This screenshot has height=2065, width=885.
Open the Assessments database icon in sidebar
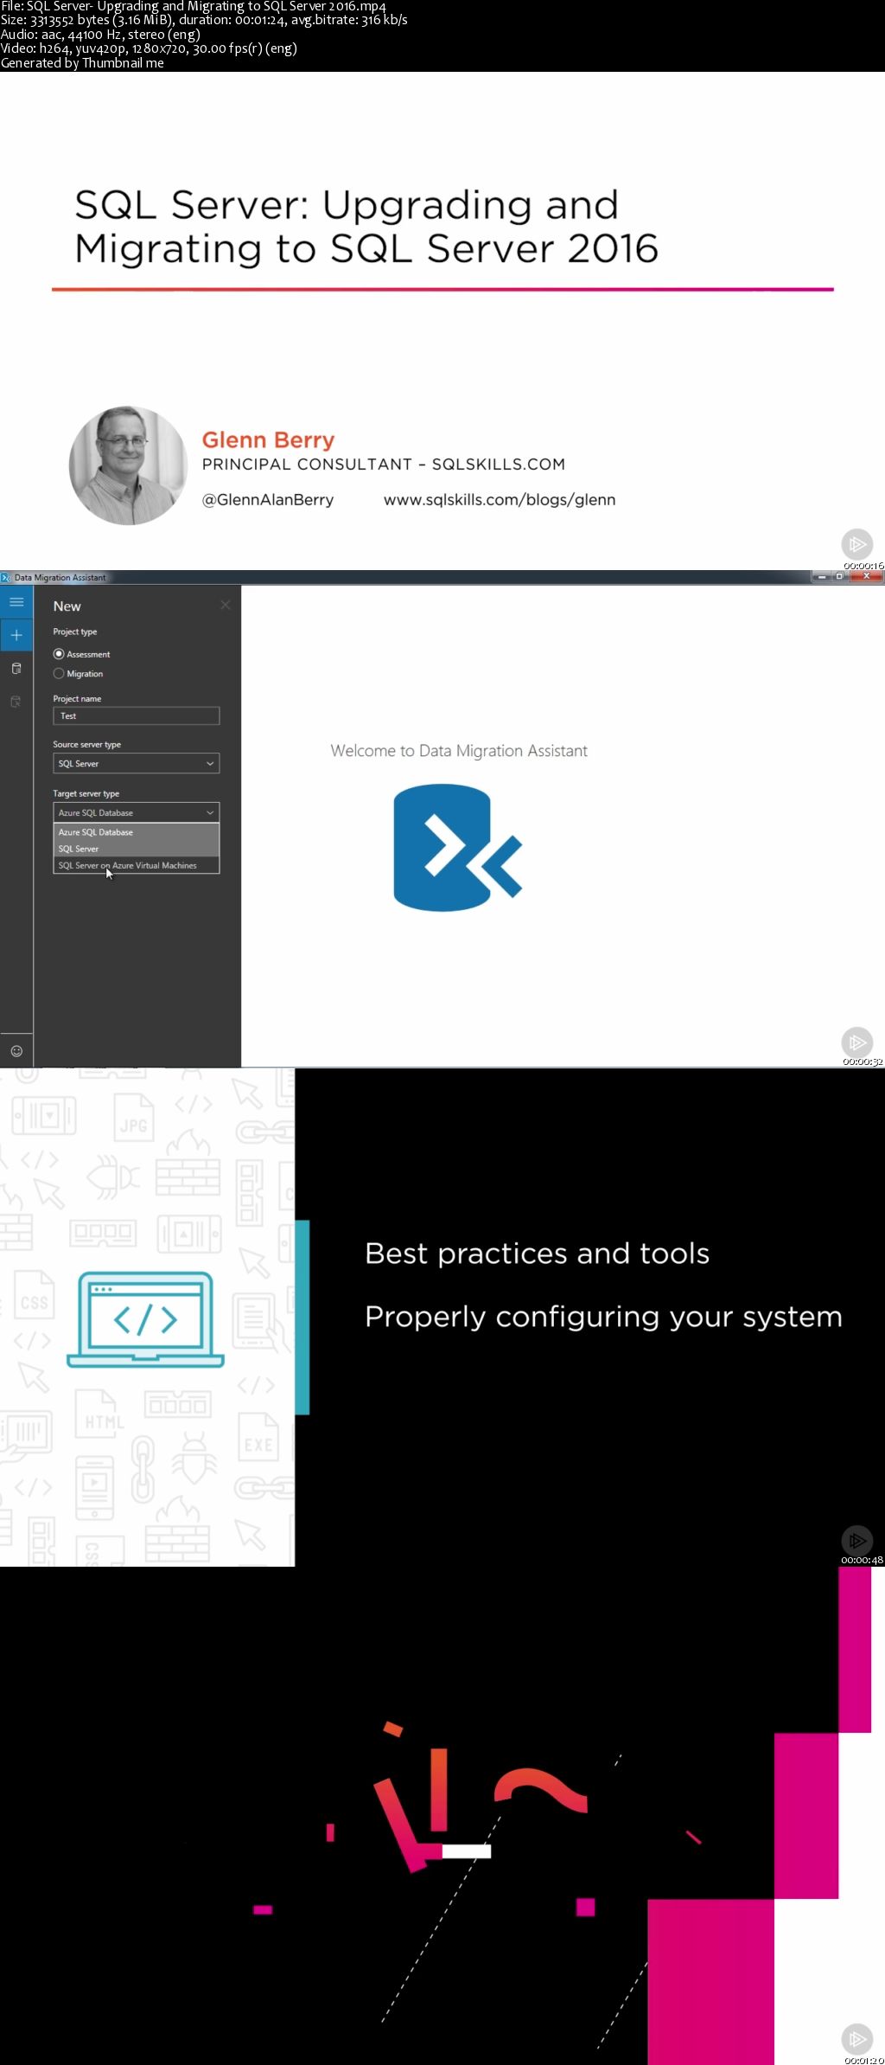pos(16,669)
